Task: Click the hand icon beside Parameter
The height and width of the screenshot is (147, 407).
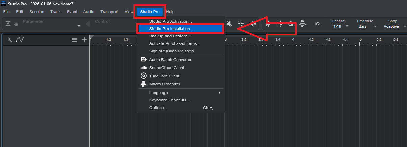Action: [x=16, y=24]
